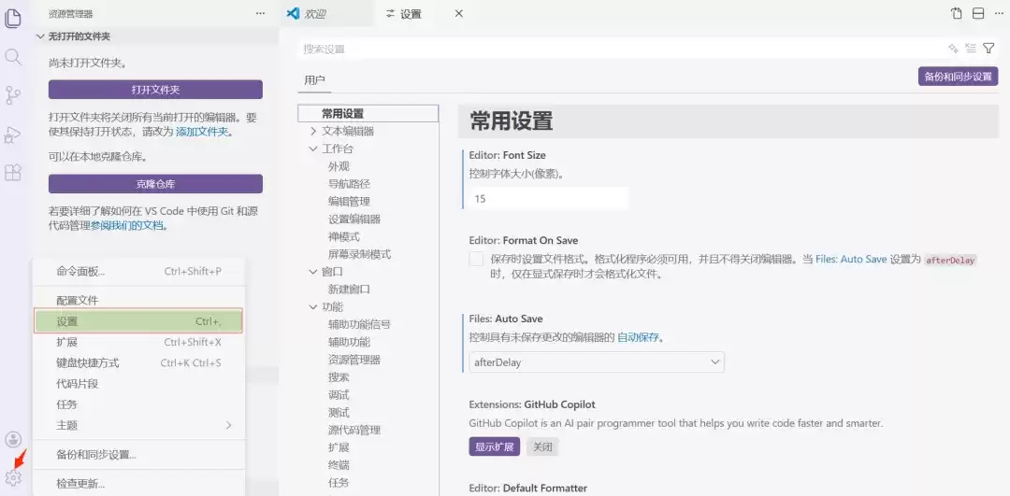
Task: Open the Search view in activity bar
Action: click(13, 57)
